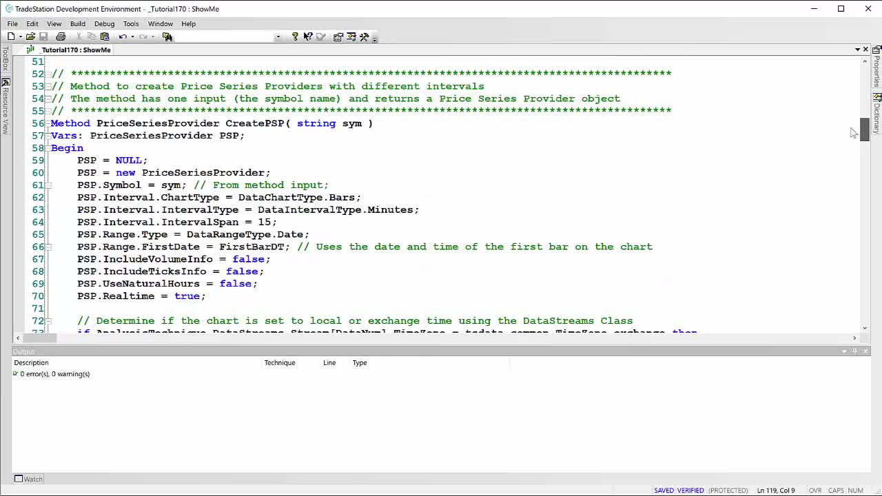Viewport: 882px width, 496px height.
Task: Close the Tutorial170 document tab with X
Action: 865,50
